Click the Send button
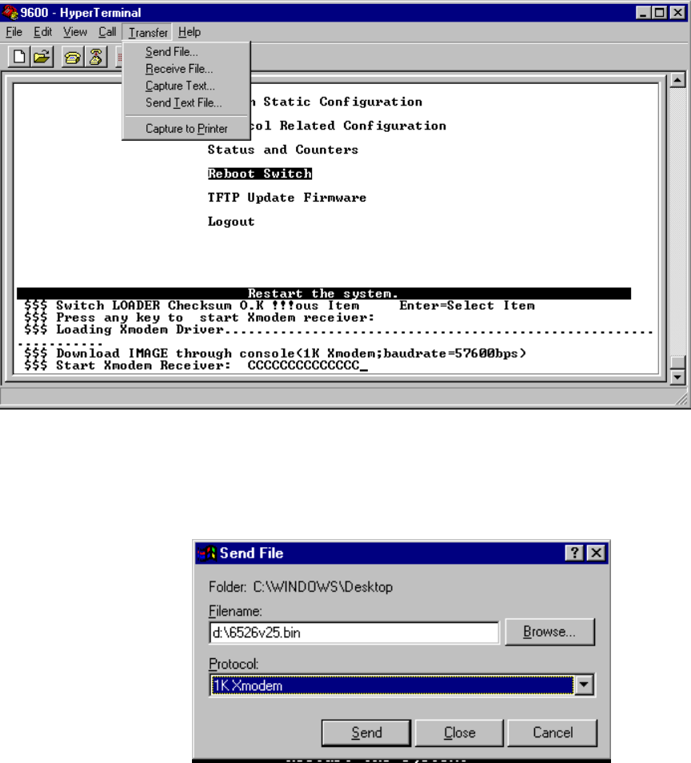Screen dimensions: 691x763 (366, 733)
